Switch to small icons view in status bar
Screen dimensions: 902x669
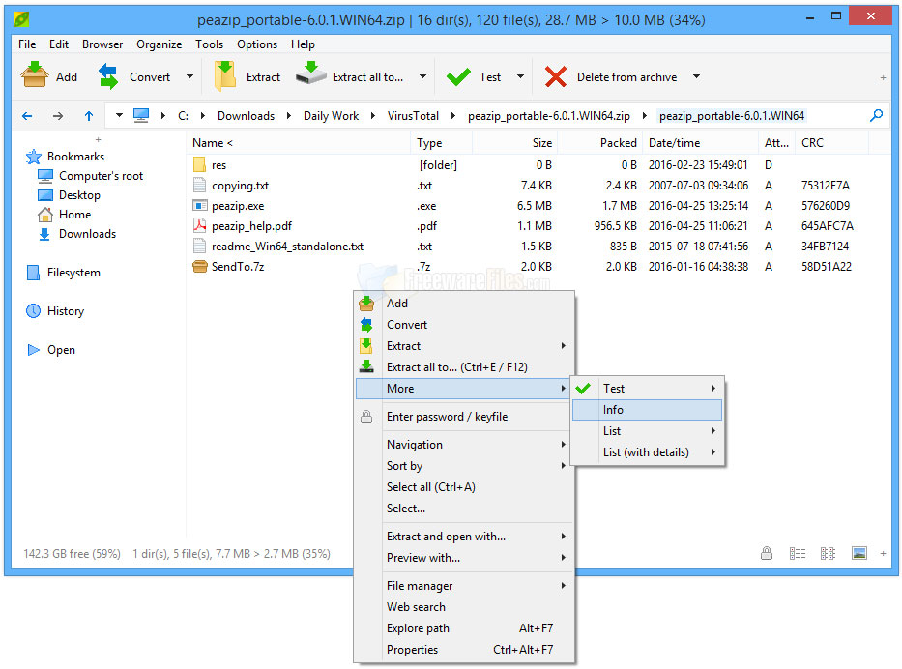click(x=828, y=553)
